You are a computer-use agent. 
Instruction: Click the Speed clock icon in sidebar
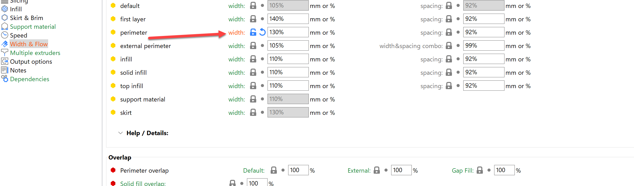tap(4, 35)
